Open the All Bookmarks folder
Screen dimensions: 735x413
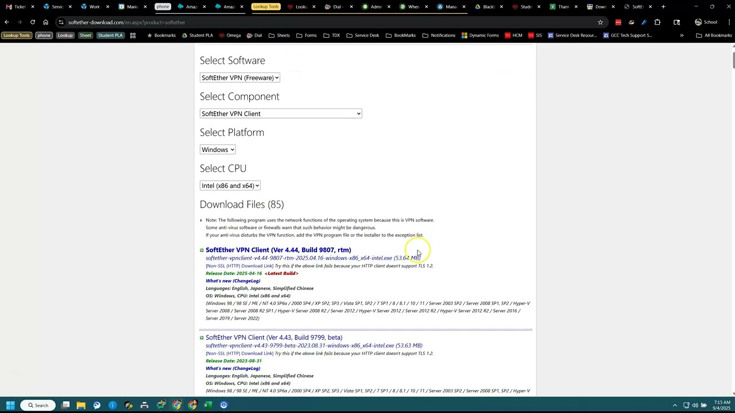pyautogui.click(x=714, y=36)
